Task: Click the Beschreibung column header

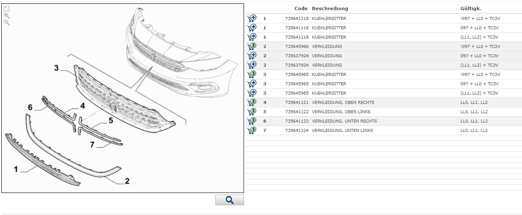Action: pyautogui.click(x=330, y=8)
